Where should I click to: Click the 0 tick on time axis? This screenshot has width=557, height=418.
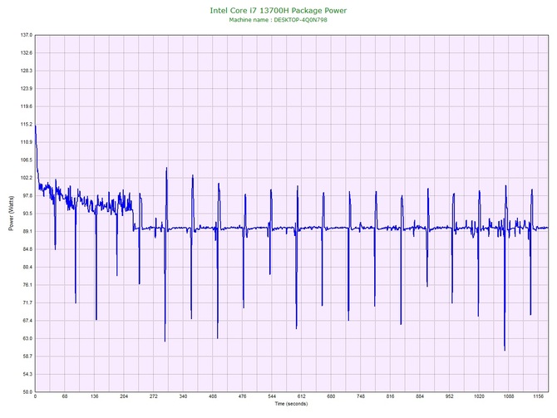click(35, 396)
